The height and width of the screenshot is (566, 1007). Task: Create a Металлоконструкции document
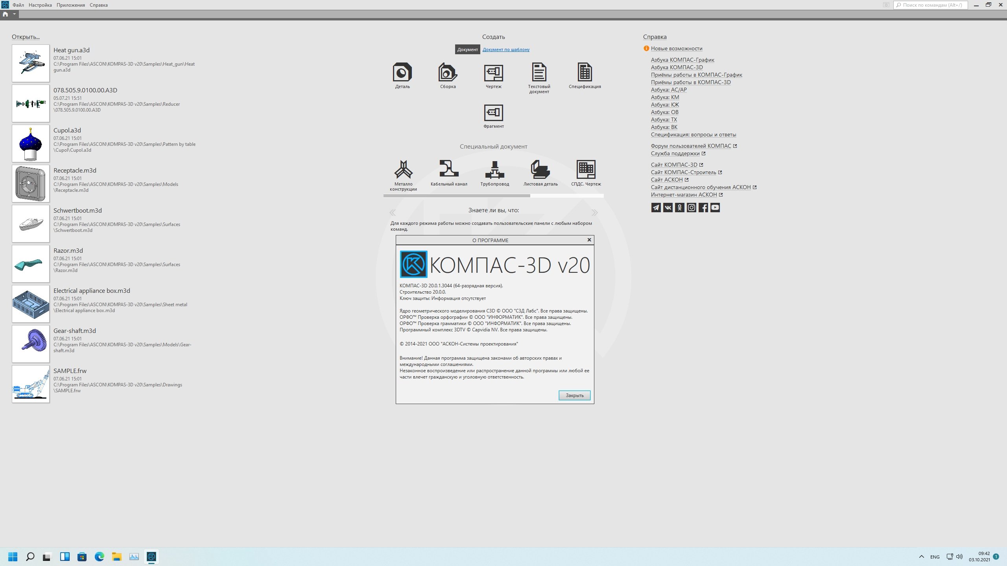tap(403, 170)
